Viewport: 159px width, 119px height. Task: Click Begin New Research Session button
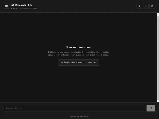pyautogui.click(x=79, y=62)
